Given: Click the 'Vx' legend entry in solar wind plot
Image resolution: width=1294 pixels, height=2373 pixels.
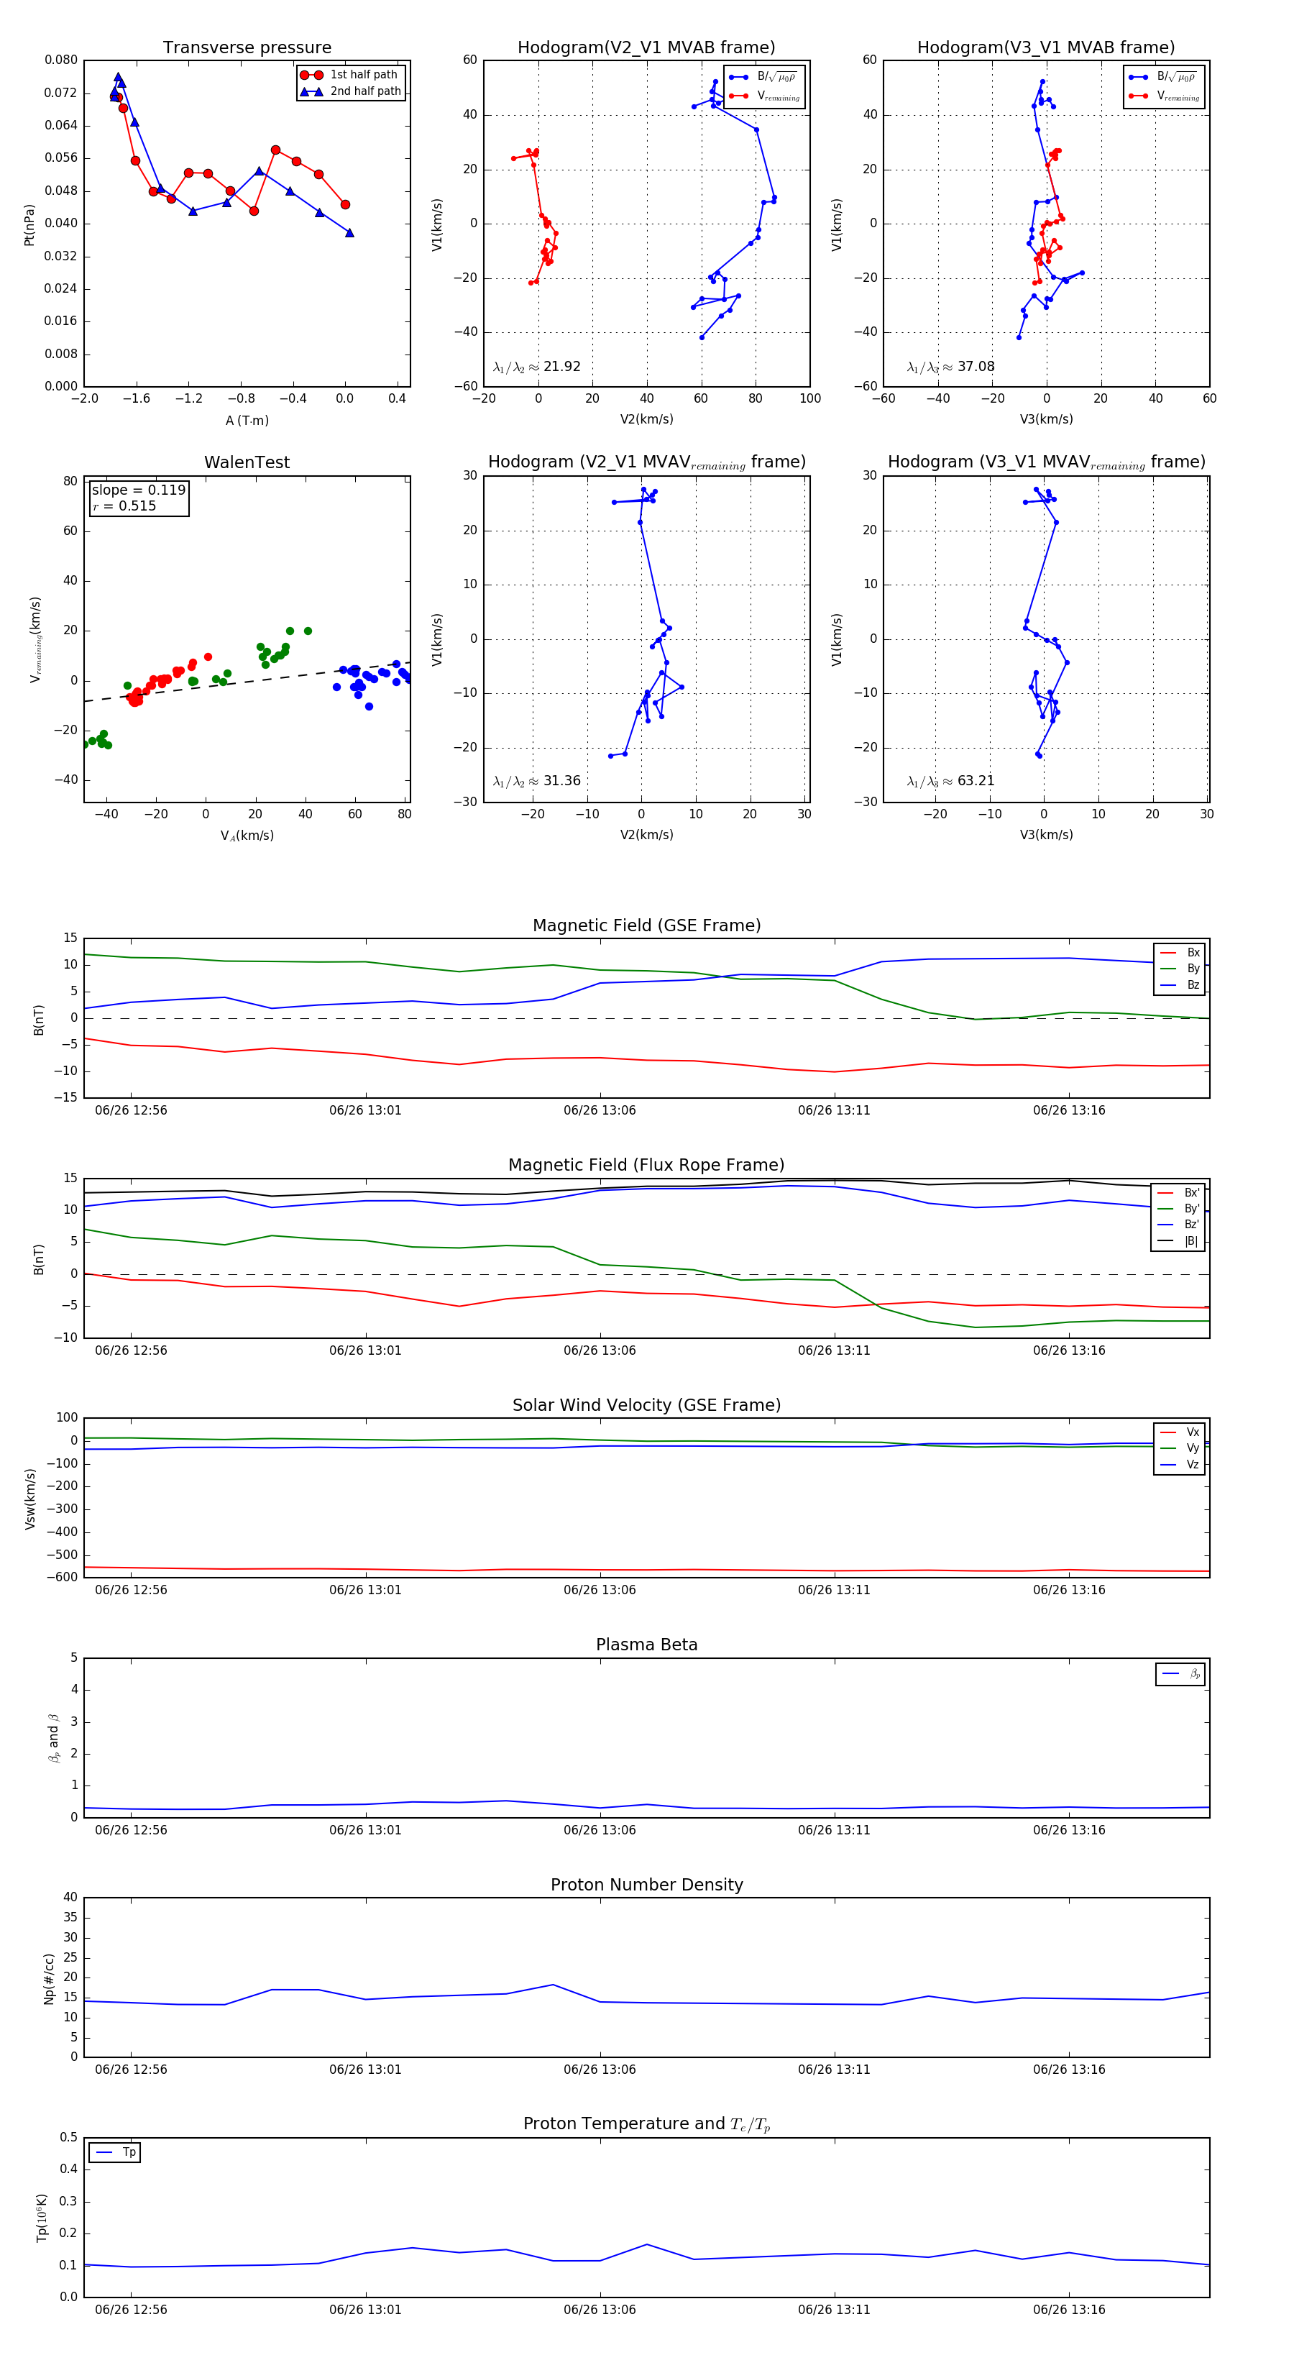Looking at the screenshot, I should (x=1180, y=1432).
